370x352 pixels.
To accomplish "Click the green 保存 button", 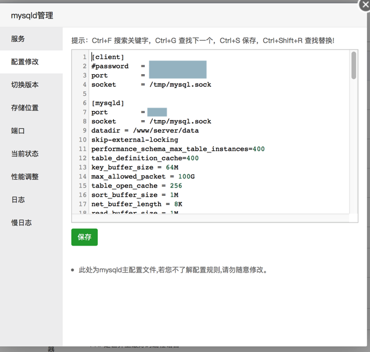I will [x=84, y=237].
